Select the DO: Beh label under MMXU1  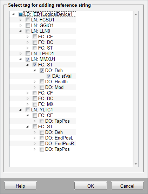point(54,70)
